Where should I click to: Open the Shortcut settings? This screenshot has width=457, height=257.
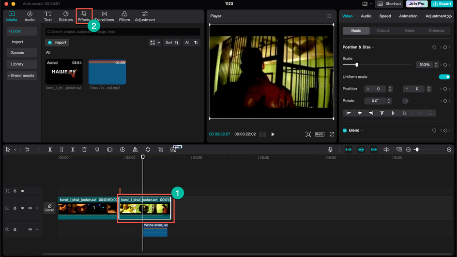pos(389,4)
